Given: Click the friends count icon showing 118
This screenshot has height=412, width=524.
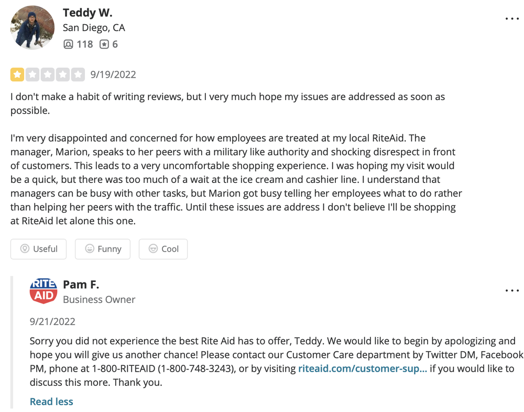Looking at the screenshot, I should click(68, 44).
